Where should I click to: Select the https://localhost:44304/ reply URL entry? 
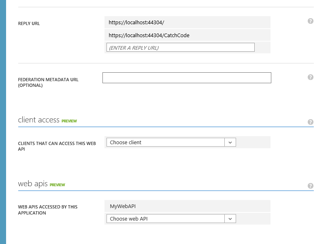pyautogui.click(x=187, y=22)
